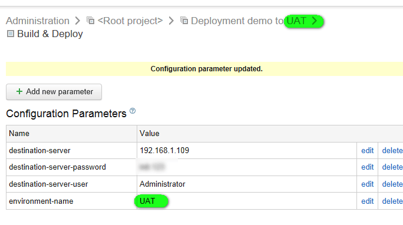Click the Deployment demo project icon
403x225 pixels.
click(x=184, y=20)
